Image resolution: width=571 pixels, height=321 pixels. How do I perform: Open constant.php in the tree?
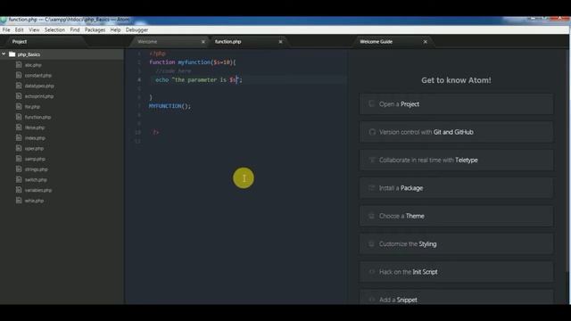click(38, 75)
